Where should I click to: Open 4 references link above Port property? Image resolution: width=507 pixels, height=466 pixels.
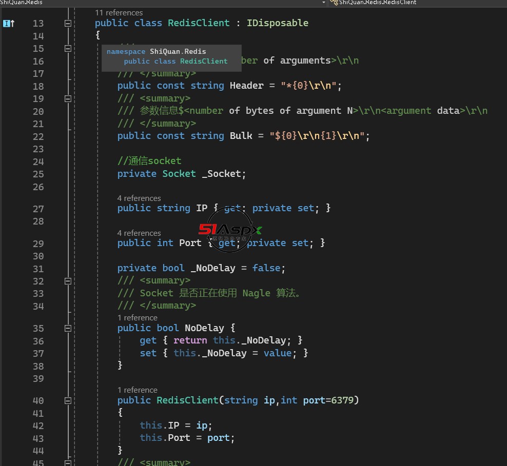click(x=139, y=233)
